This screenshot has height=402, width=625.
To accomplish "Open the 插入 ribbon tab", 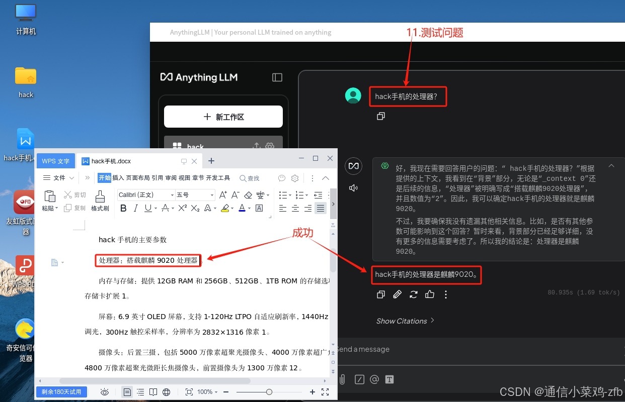I will pos(118,178).
